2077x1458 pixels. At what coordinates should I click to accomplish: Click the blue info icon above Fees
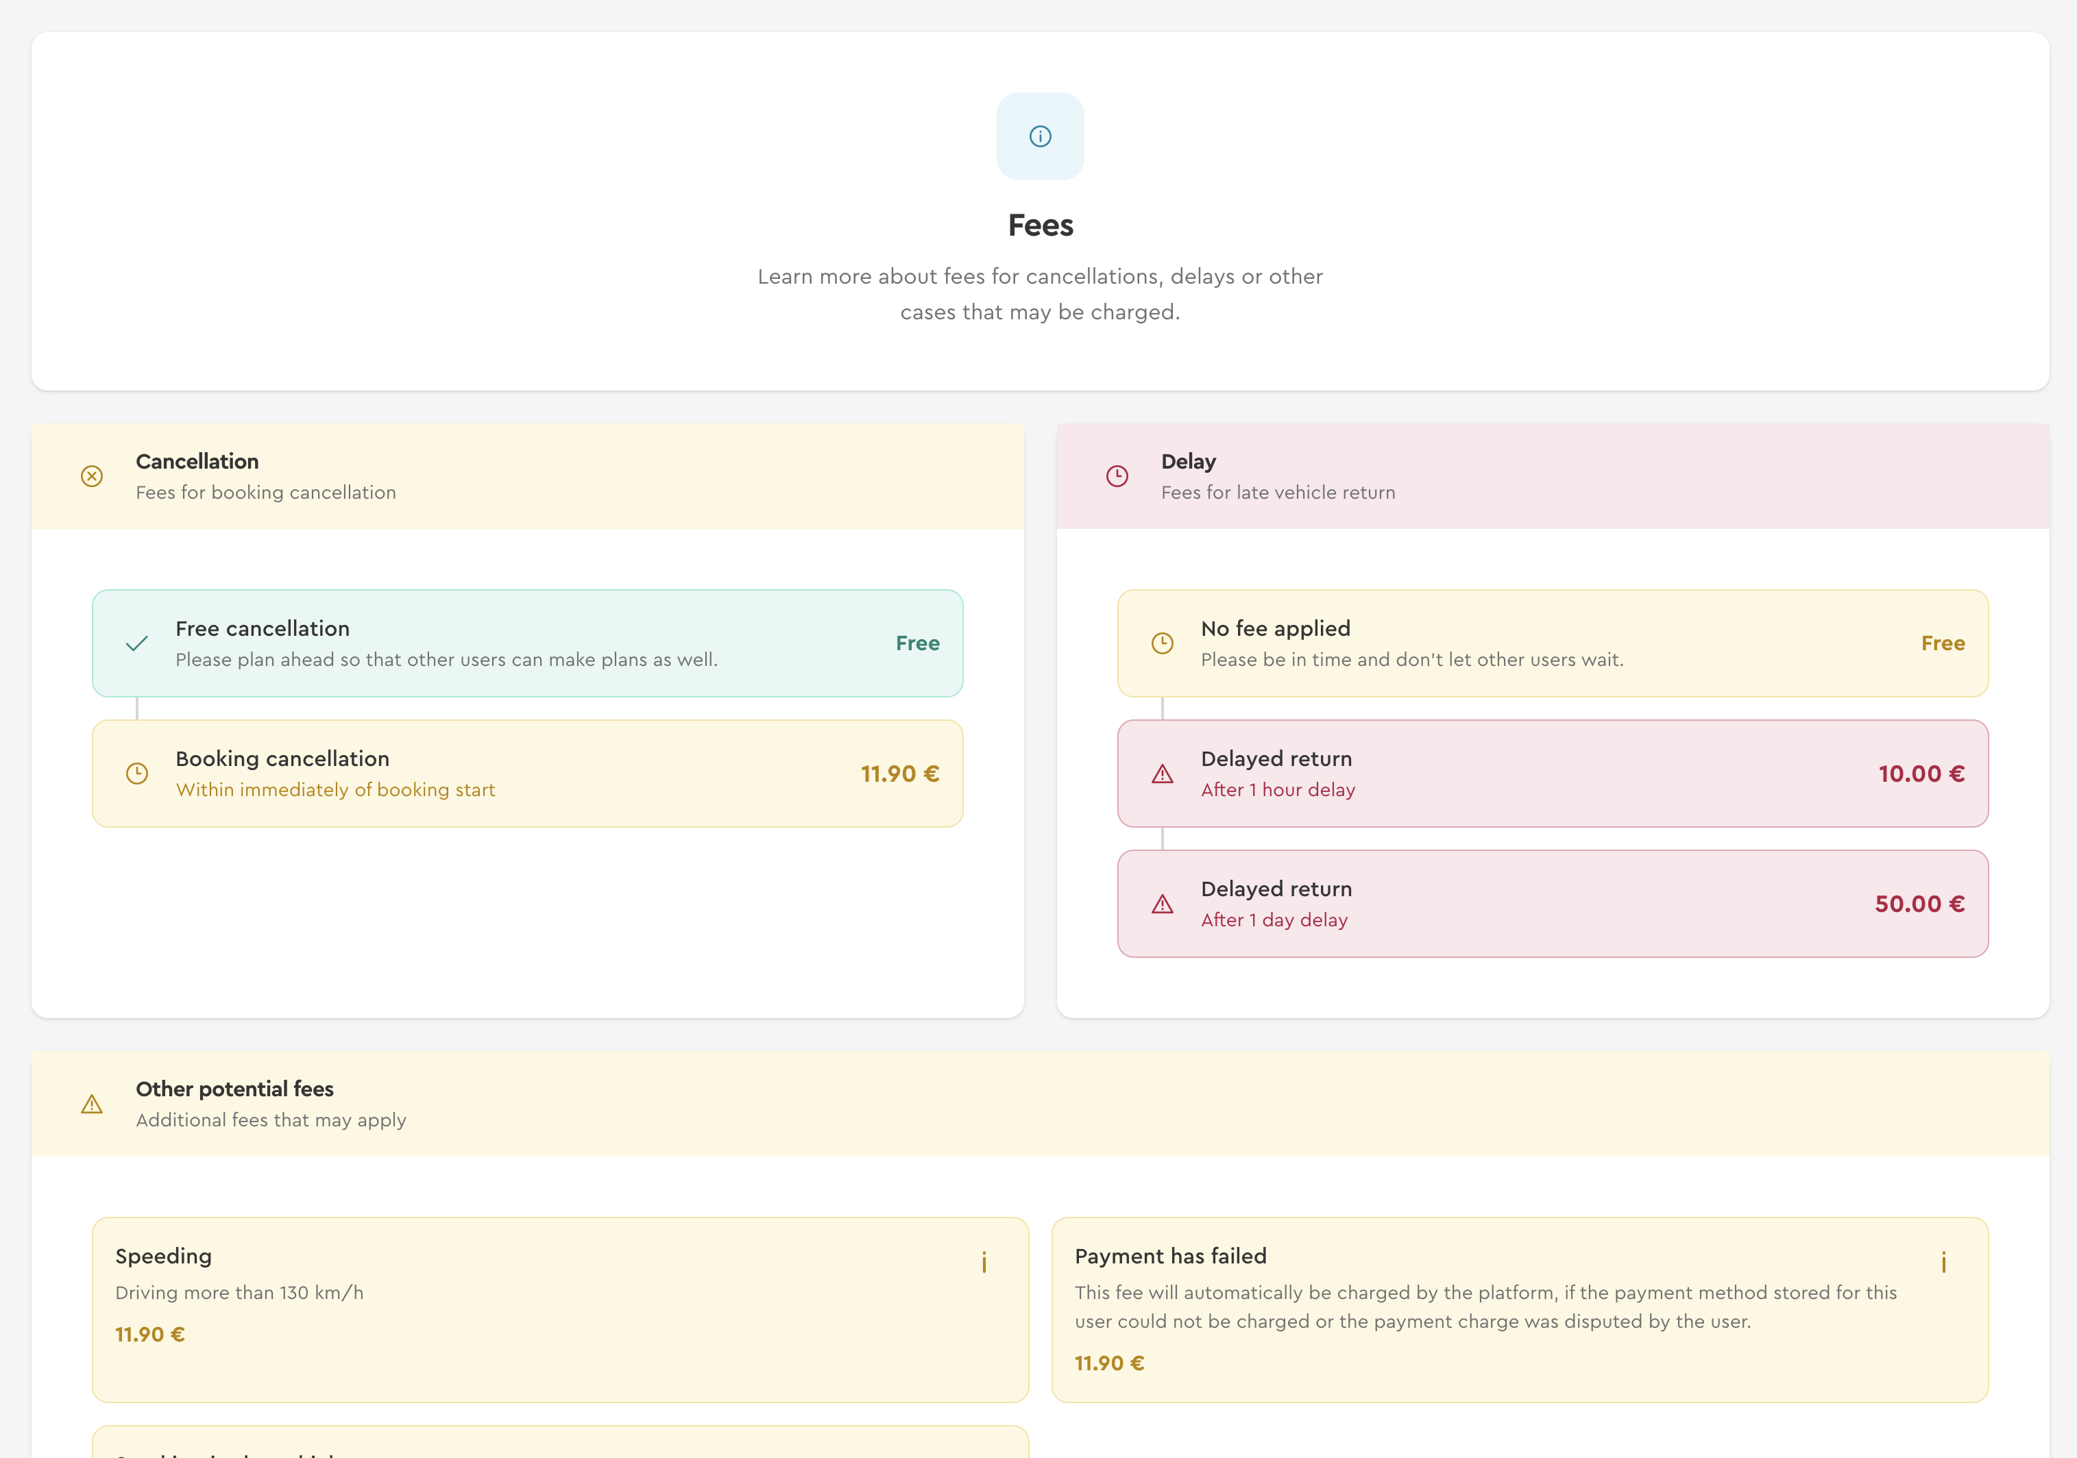pyautogui.click(x=1039, y=136)
